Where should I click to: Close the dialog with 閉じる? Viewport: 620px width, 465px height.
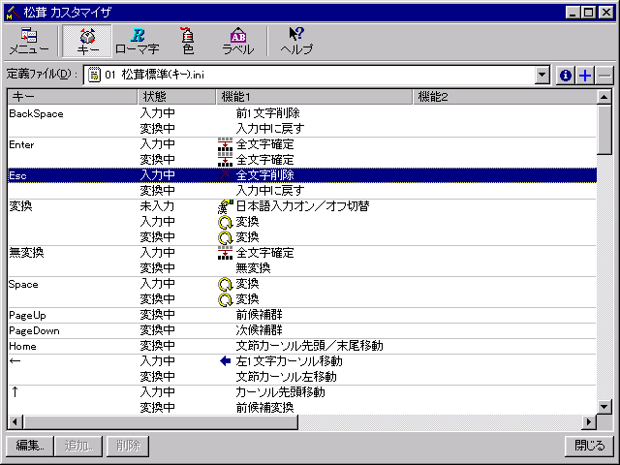(x=589, y=446)
